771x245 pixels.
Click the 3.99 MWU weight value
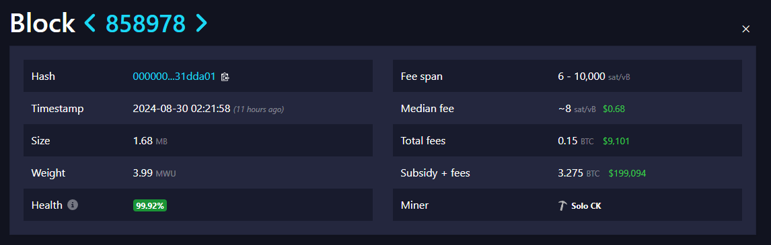click(154, 173)
